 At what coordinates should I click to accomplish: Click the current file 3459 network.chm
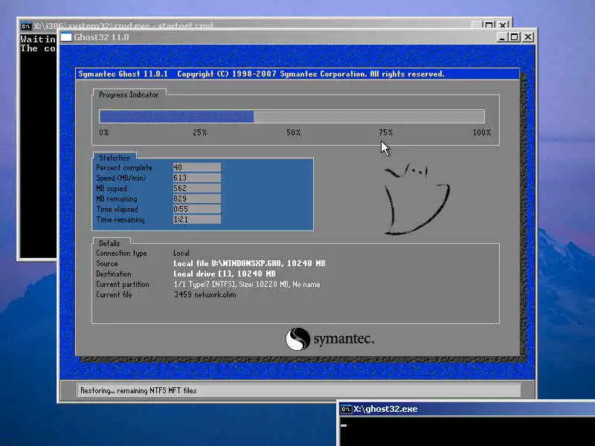point(205,294)
